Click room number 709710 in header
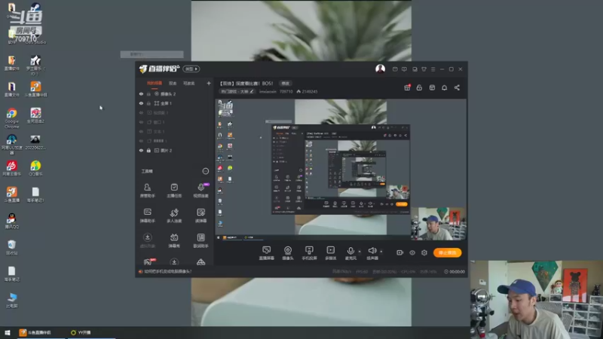Viewport: 603px width, 339px height. point(286,91)
